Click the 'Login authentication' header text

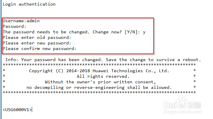29,4
